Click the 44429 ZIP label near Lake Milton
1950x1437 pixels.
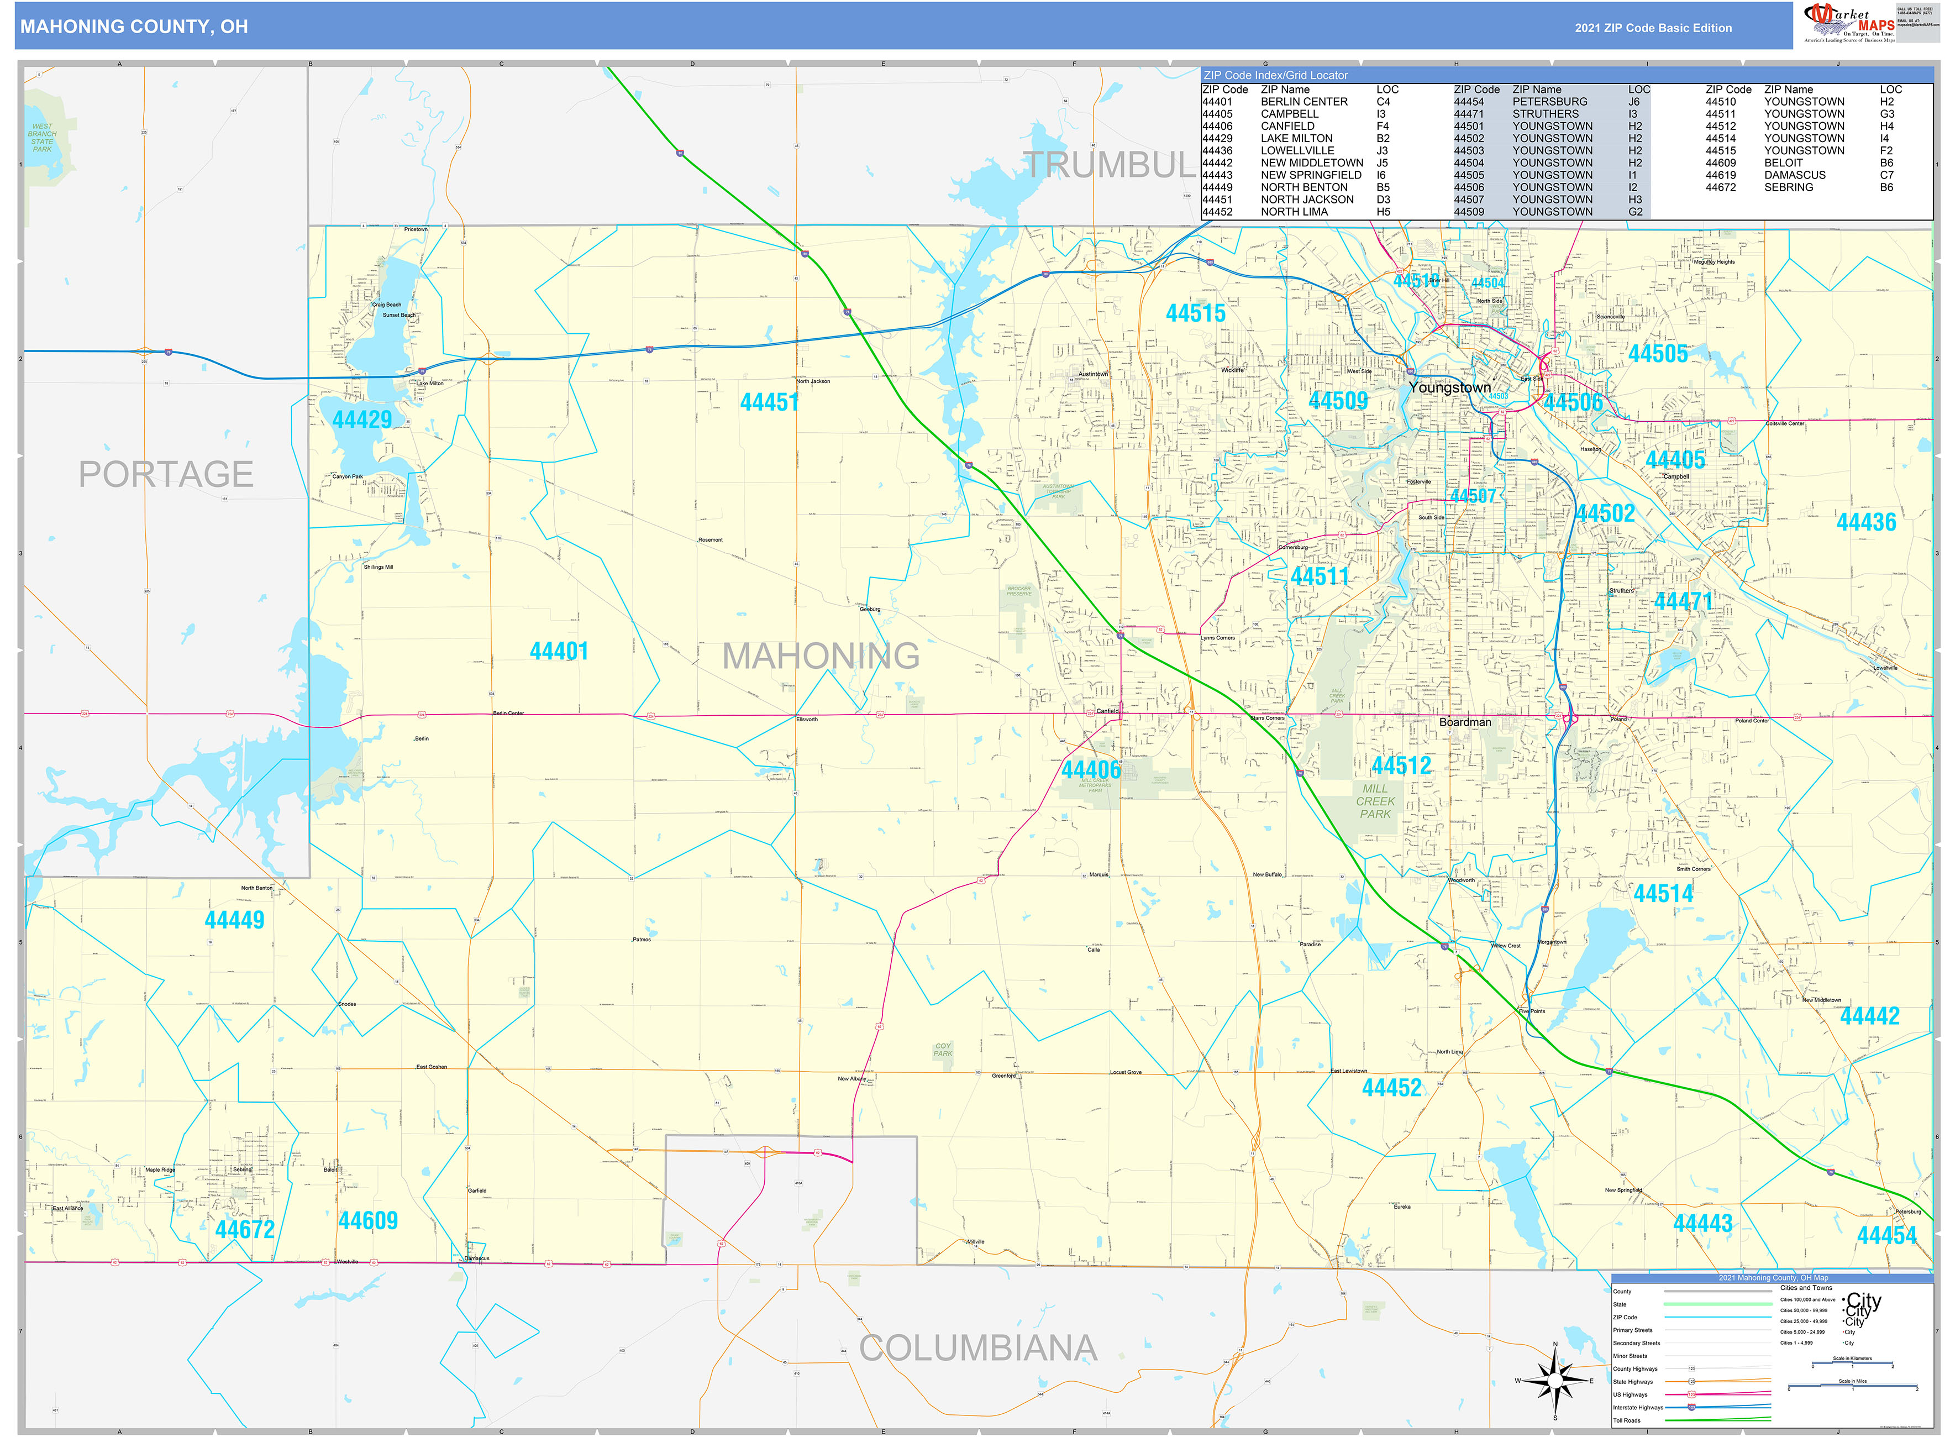click(x=362, y=419)
